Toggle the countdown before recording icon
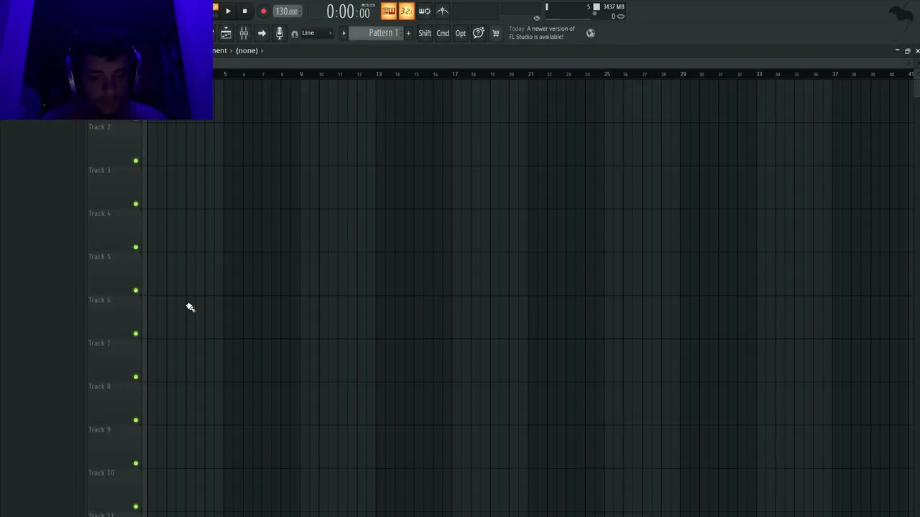Image resolution: width=920 pixels, height=517 pixels. click(x=406, y=11)
